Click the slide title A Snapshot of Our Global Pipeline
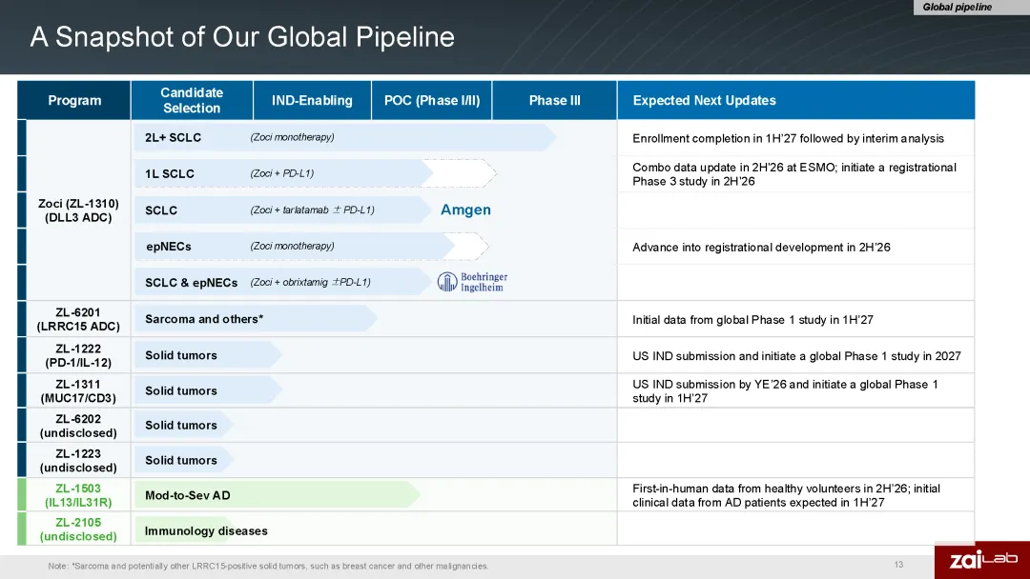This screenshot has width=1030, height=579. 242,37
